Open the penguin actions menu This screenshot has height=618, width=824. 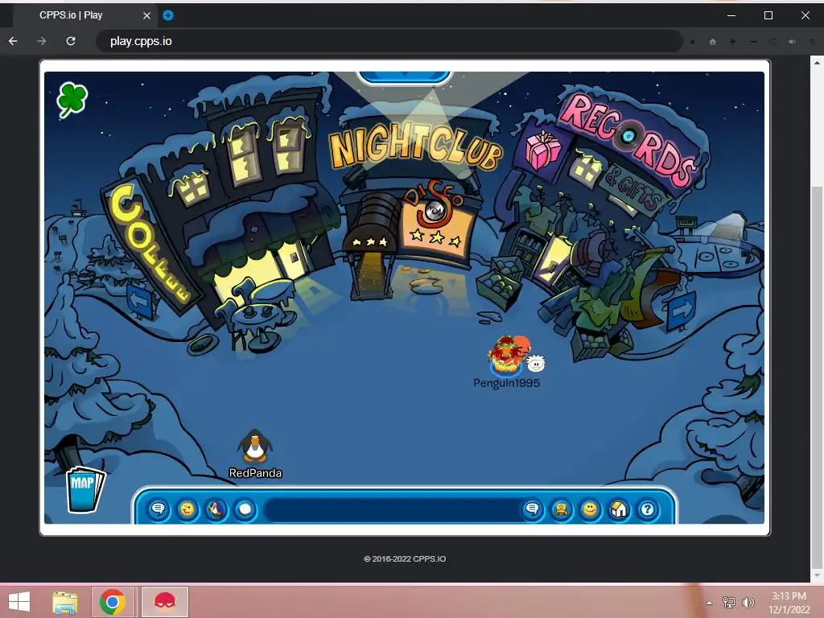pos(216,509)
